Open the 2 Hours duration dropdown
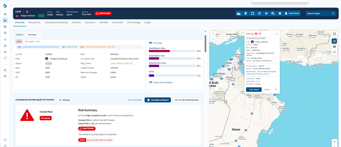Viewport: 341px width, 147px height. (271, 89)
